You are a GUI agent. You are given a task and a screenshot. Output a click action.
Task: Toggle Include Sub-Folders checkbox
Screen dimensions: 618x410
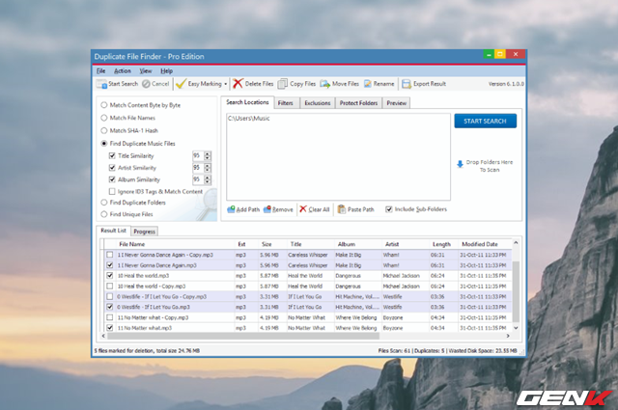pos(389,209)
